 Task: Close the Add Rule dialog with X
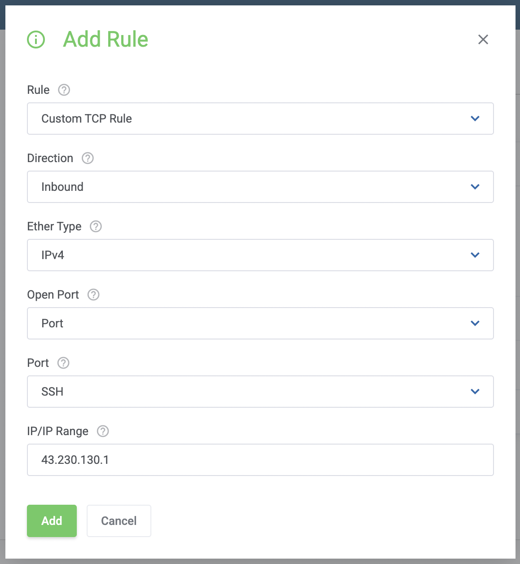click(x=483, y=40)
